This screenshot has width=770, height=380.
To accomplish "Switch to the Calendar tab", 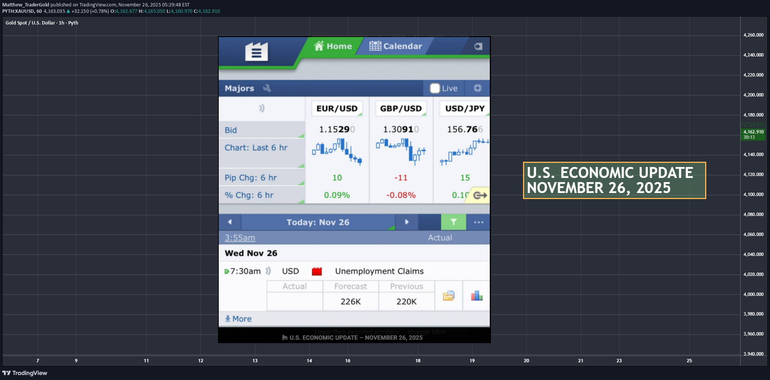I will [x=395, y=46].
